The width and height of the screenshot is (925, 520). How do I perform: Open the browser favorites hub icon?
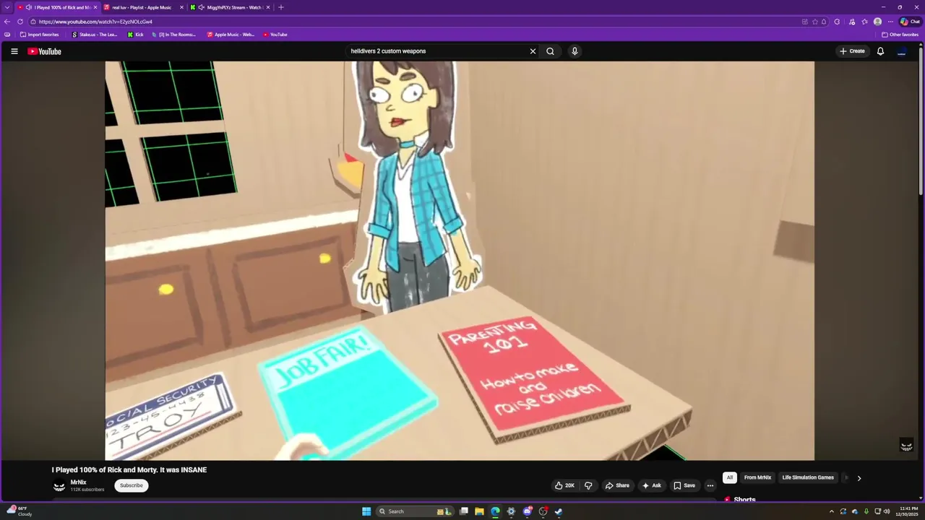pyautogui.click(x=864, y=22)
